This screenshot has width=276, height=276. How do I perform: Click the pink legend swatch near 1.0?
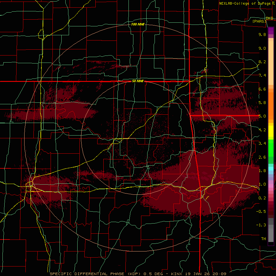pos(271,186)
